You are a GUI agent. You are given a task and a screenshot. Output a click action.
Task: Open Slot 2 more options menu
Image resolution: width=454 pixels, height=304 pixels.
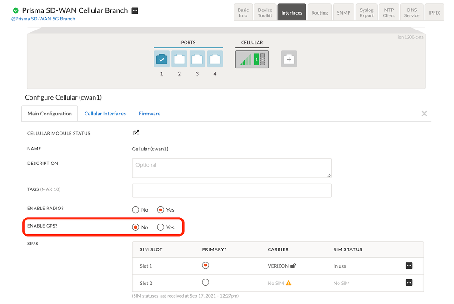tap(409, 283)
